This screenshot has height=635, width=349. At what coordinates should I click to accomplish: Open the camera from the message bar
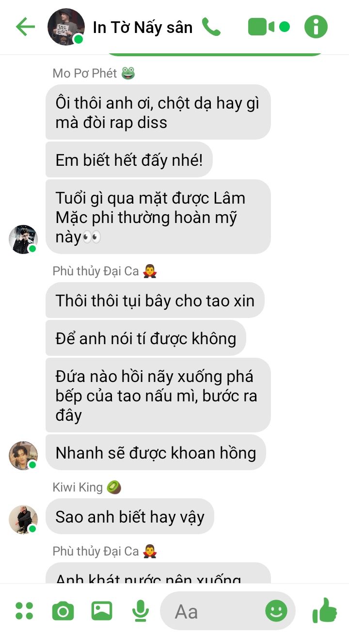tap(63, 611)
